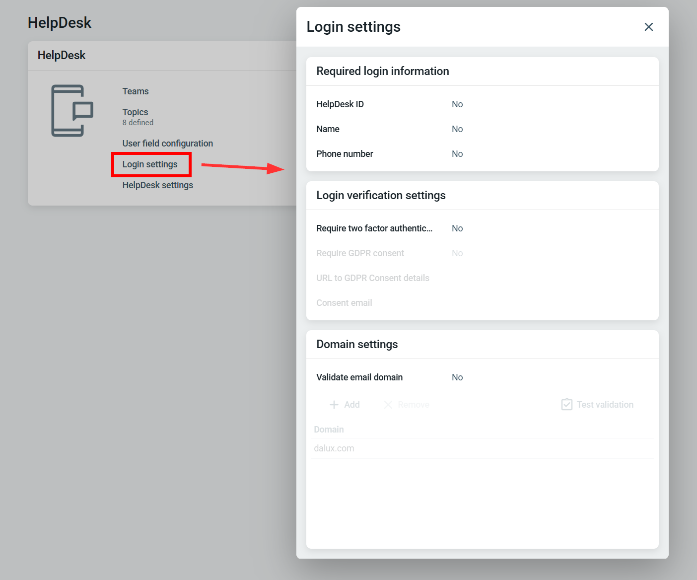697x580 pixels.
Task: Open User field configuration
Action: point(167,144)
